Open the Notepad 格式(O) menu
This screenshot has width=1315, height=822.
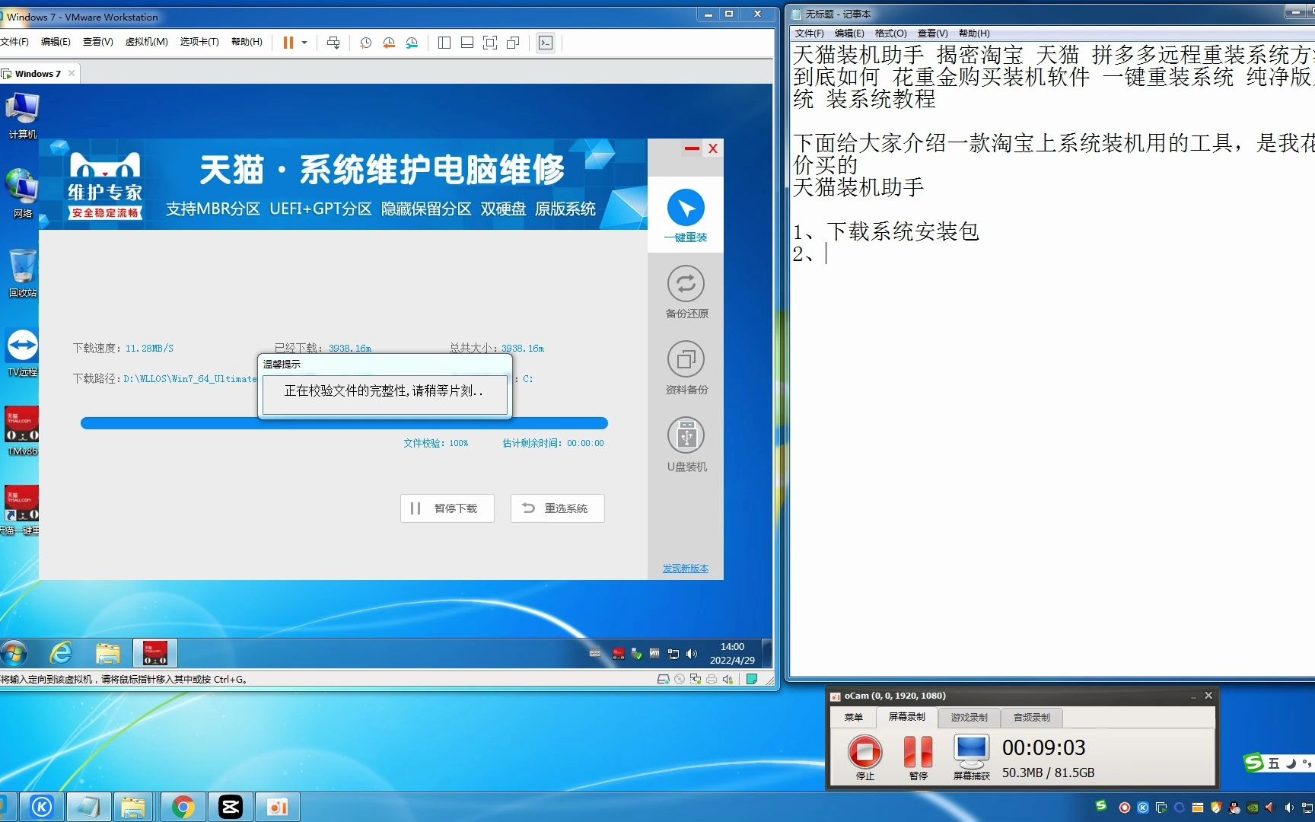coord(891,33)
